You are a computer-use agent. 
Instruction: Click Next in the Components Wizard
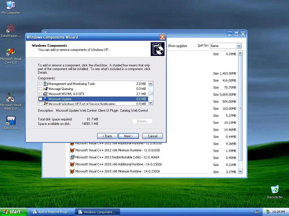click(128, 136)
